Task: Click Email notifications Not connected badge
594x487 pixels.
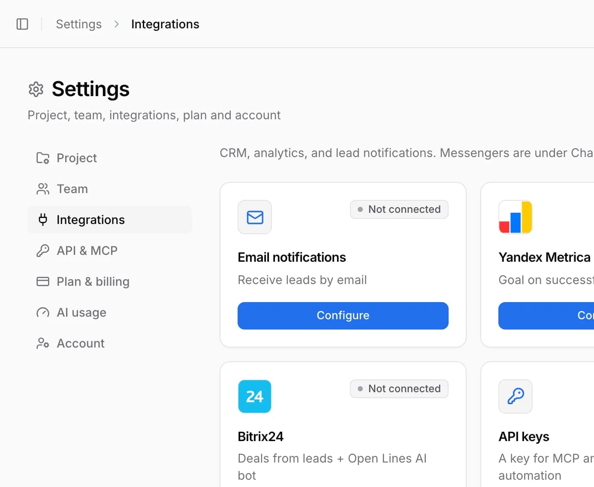Action: click(x=399, y=209)
